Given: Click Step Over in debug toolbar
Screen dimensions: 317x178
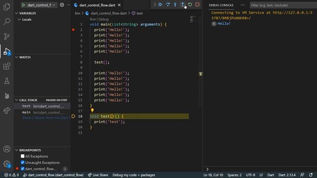Looking at the screenshot, I should (x=167, y=4).
